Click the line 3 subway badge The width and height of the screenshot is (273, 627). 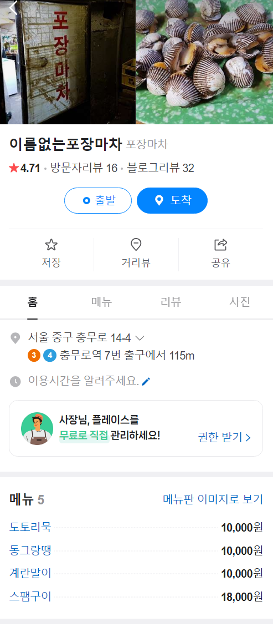[34, 355]
